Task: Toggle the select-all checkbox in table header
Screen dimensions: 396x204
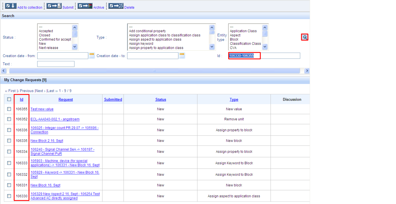Action: click(x=9, y=99)
